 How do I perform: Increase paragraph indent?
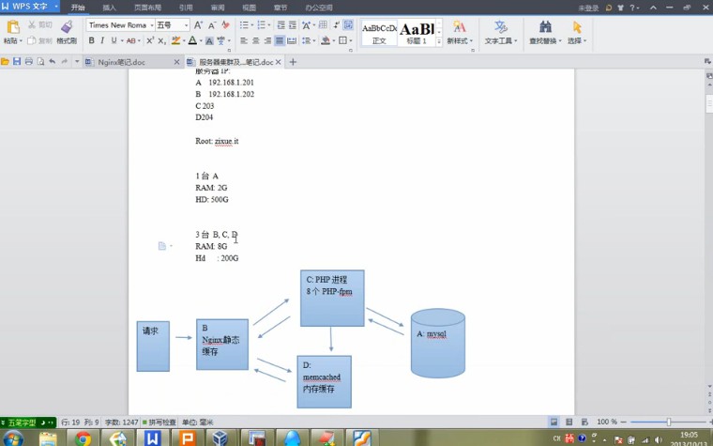(x=293, y=25)
